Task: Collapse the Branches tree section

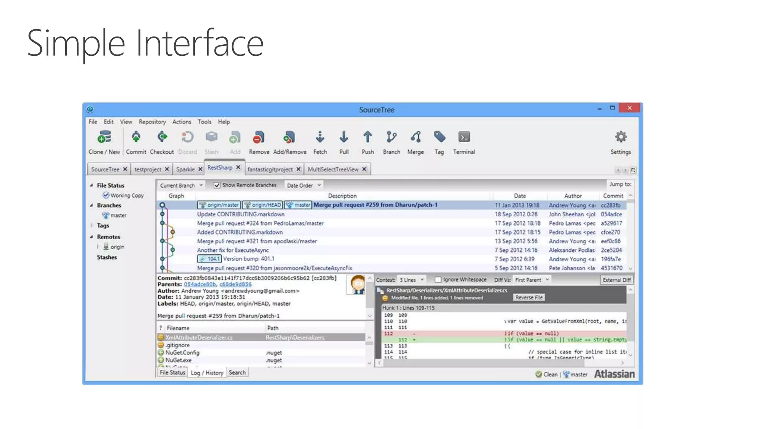Action: coord(91,205)
